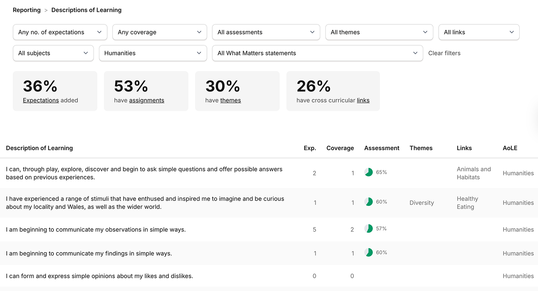Image resolution: width=538 pixels, height=291 pixels.
Task: Click the pie icon in the Wales stimuli row
Action: pyautogui.click(x=368, y=202)
